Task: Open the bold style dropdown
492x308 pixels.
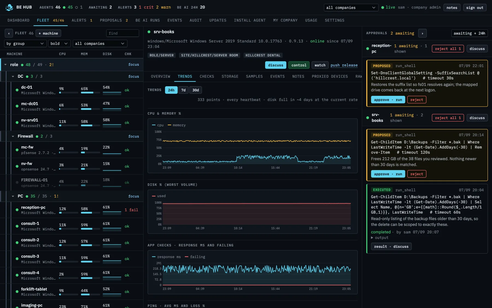Action: pos(59,44)
